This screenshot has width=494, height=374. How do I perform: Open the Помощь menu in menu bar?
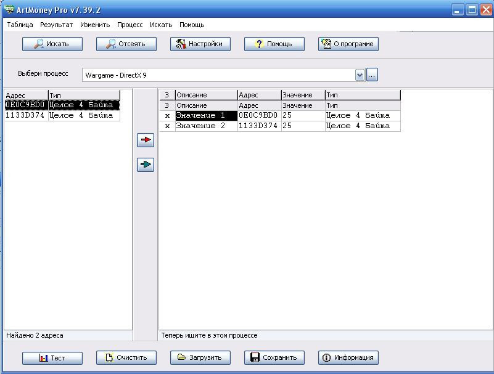(x=192, y=25)
